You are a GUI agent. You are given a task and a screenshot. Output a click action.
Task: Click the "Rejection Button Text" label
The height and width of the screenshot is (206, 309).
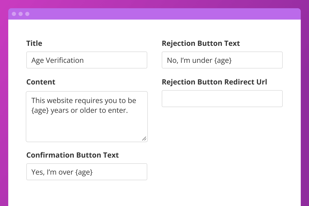pyautogui.click(x=201, y=43)
